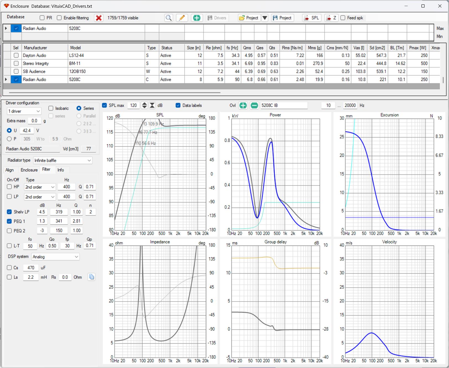Click the fs [Hz] column header
Image resolution: width=449 pixels, height=368 pixels.
[232, 48]
